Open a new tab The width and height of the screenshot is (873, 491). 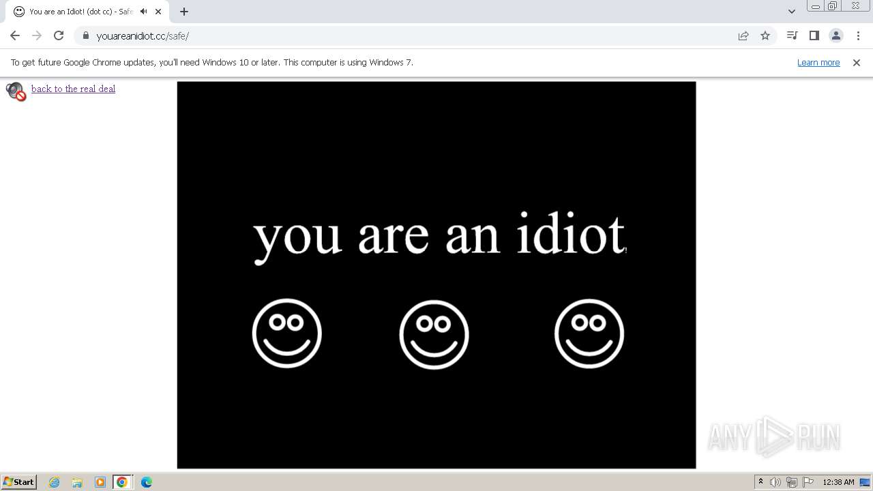(x=184, y=12)
